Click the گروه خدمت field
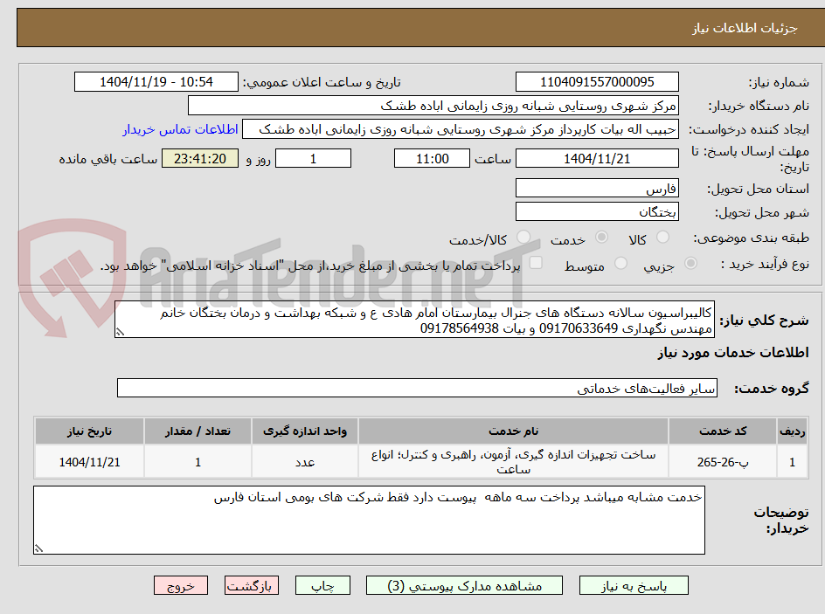The width and height of the screenshot is (825, 614). click(417, 388)
